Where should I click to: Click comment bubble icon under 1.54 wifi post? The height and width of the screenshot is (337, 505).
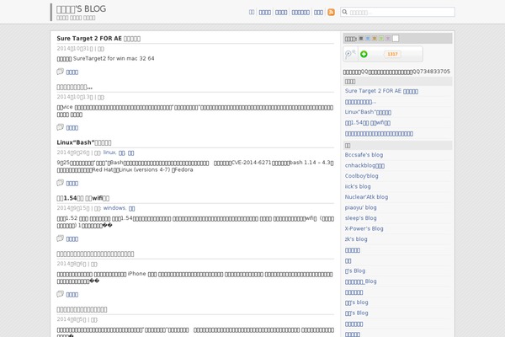click(x=60, y=238)
